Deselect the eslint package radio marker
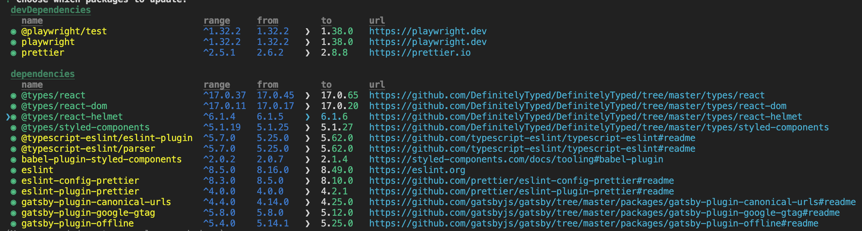The width and height of the screenshot is (862, 231). [13, 170]
